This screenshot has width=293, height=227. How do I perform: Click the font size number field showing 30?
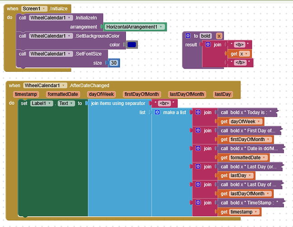(114, 63)
